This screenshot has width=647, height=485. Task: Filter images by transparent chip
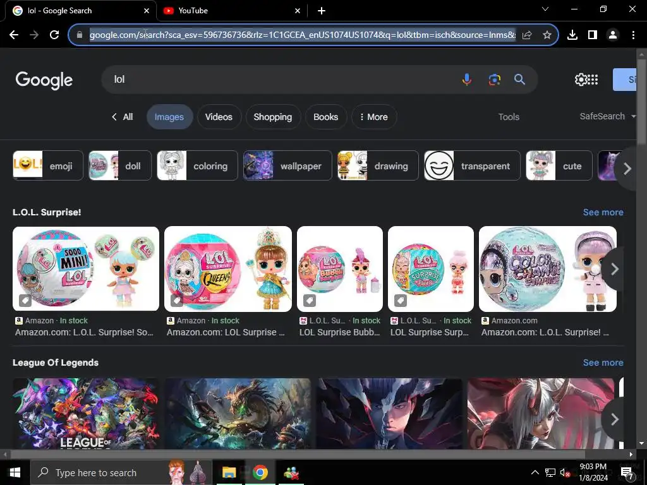[x=472, y=166]
